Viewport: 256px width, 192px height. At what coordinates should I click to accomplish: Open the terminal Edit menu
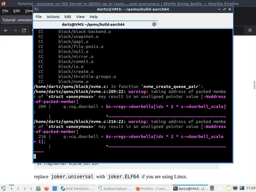(x=67, y=17)
